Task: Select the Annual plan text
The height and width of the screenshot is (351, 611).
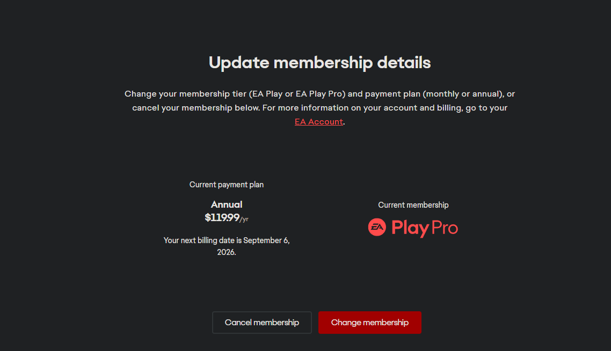Action: pyautogui.click(x=227, y=204)
